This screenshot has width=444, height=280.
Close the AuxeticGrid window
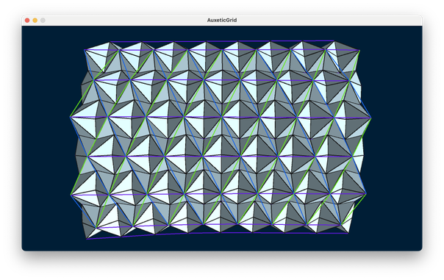(x=27, y=21)
